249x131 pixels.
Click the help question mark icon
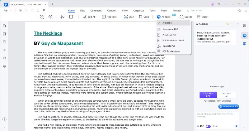(4, 119)
